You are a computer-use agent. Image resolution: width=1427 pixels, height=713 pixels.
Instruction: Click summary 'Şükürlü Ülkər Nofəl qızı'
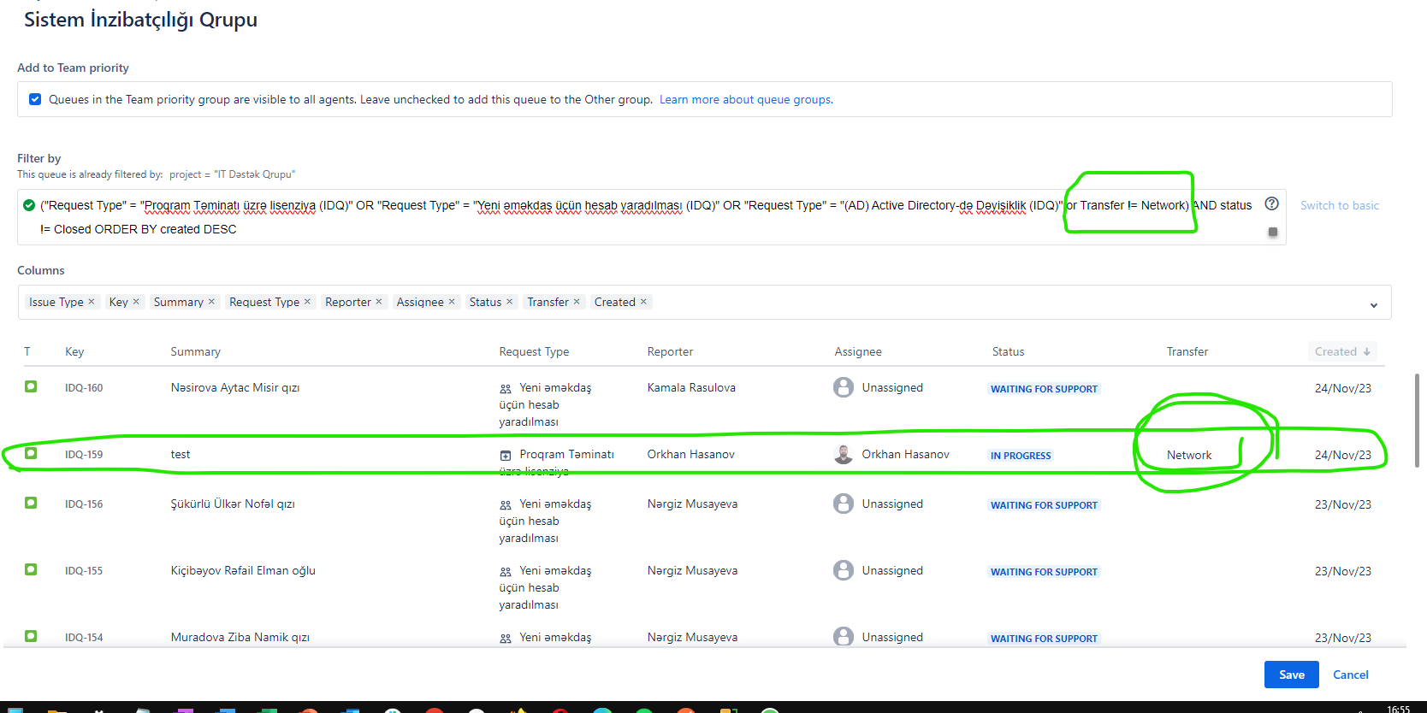(x=233, y=504)
